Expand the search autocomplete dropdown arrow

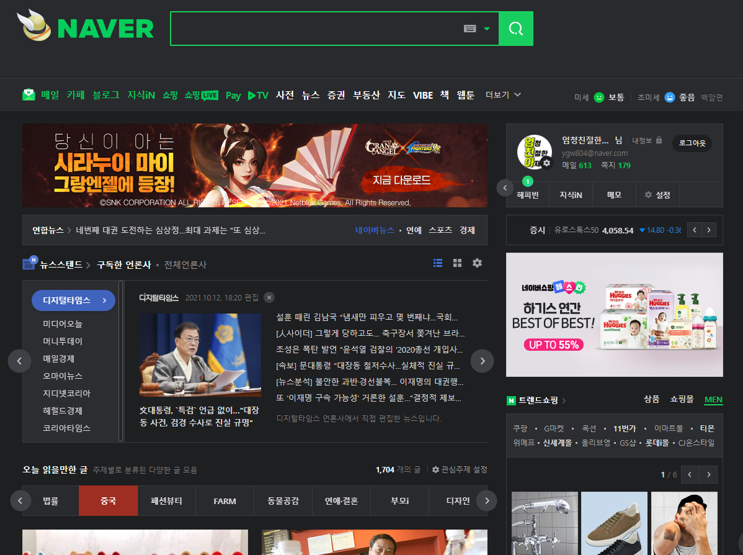[487, 29]
